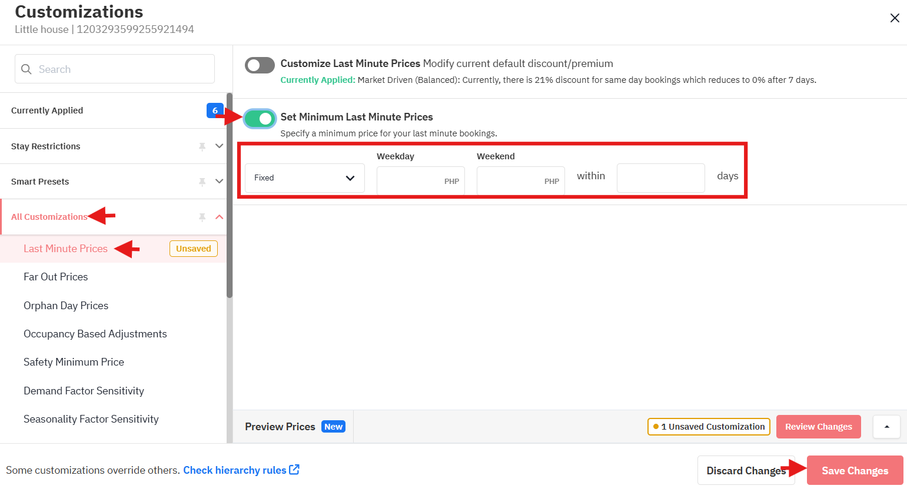Click the Weekday minimum price field
The image size is (907, 489).
point(421,180)
